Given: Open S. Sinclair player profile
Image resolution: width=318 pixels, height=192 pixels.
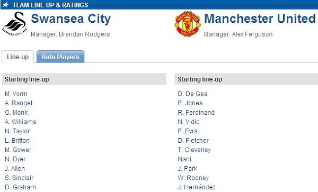Looking at the screenshot, I should tap(19, 178).
